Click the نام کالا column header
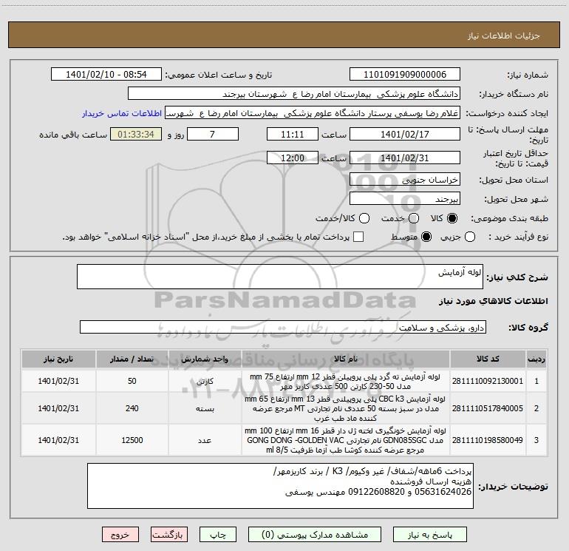 [x=346, y=359]
